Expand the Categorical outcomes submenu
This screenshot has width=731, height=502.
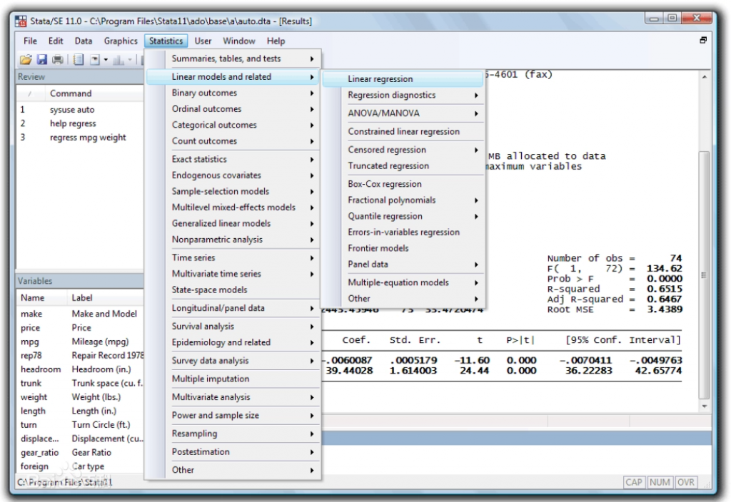[233, 125]
